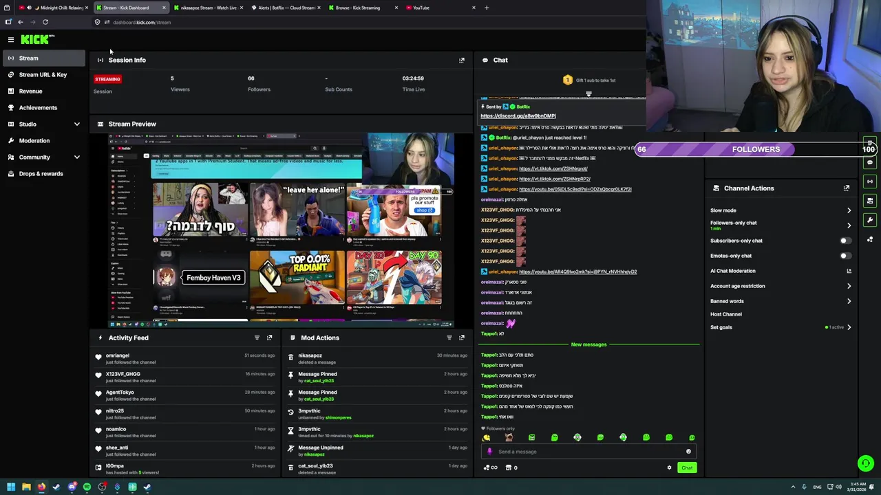Image resolution: width=881 pixels, height=495 pixels.
Task: Pop out the Mod Actions panel
Action: coord(462,338)
